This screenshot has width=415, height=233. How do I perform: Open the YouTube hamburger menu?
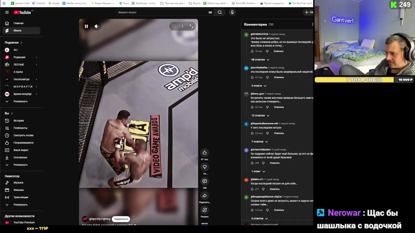click(7, 12)
